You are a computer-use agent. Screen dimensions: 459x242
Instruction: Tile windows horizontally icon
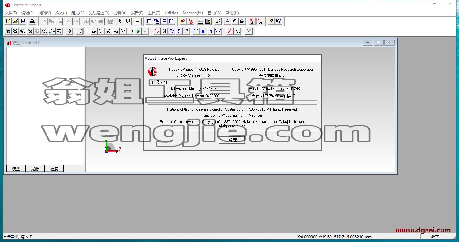click(164, 21)
